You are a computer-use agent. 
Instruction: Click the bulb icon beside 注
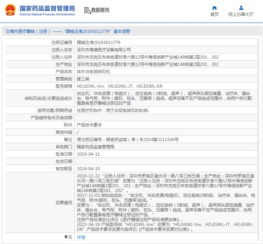pos(66,237)
